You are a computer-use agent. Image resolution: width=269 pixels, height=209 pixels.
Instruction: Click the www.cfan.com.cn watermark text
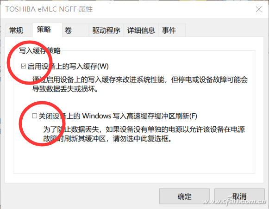[234, 201]
